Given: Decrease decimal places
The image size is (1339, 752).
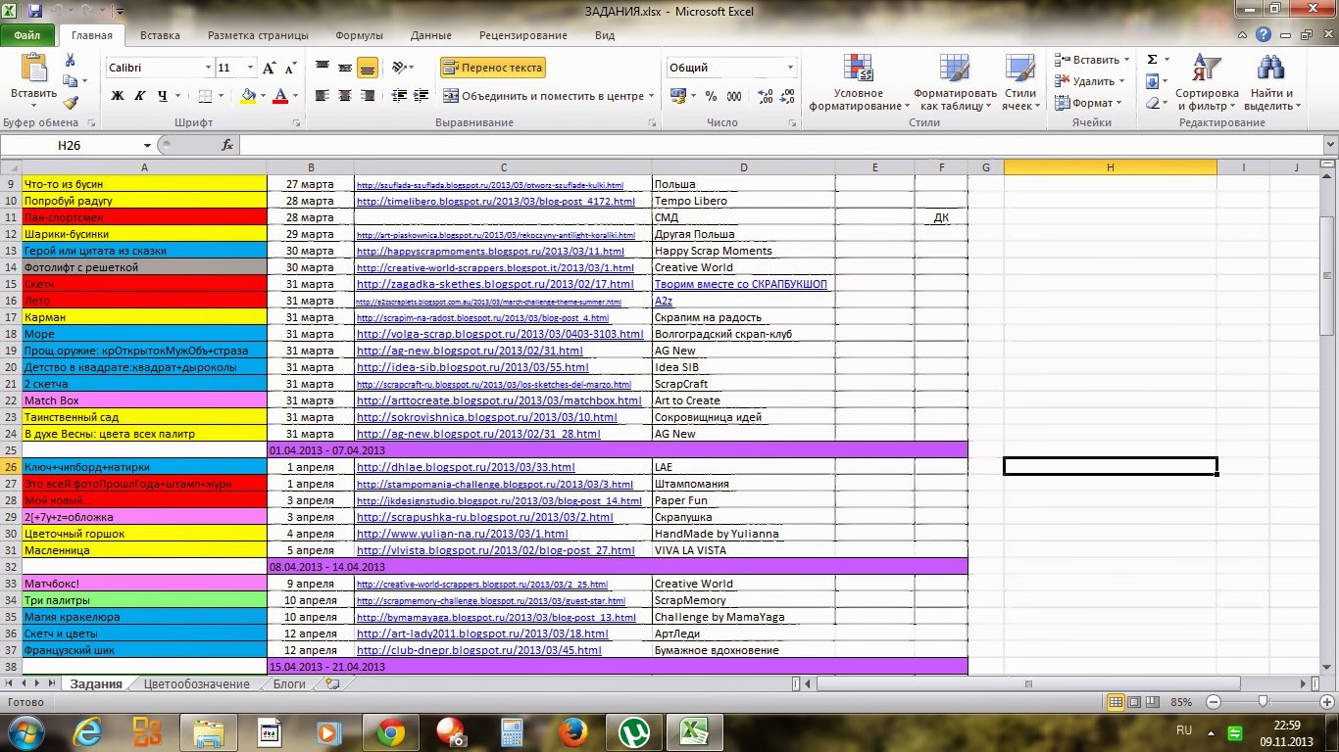Looking at the screenshot, I should [788, 96].
